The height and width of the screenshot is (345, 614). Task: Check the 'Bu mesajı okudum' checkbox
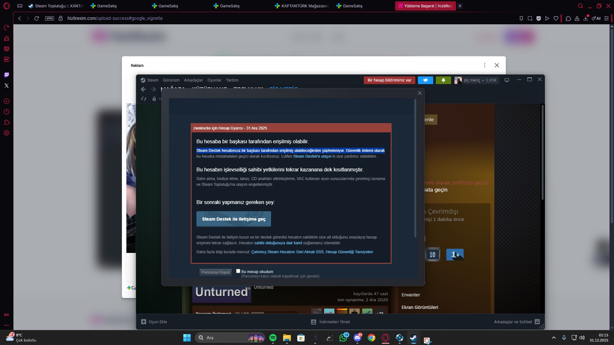point(238,271)
